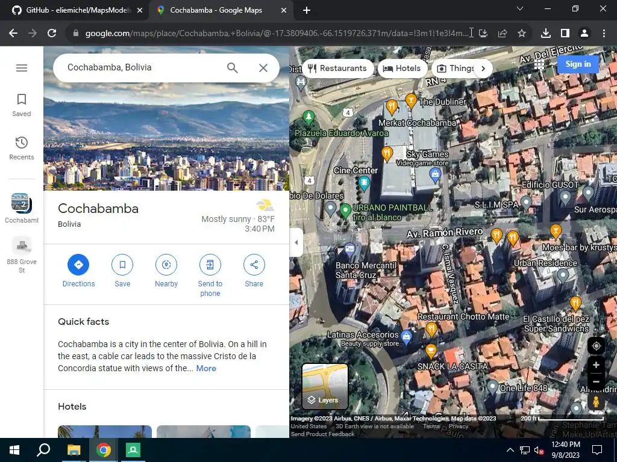Open File Explorer from taskbar
Screen dimensions: 617x462
coord(74,450)
